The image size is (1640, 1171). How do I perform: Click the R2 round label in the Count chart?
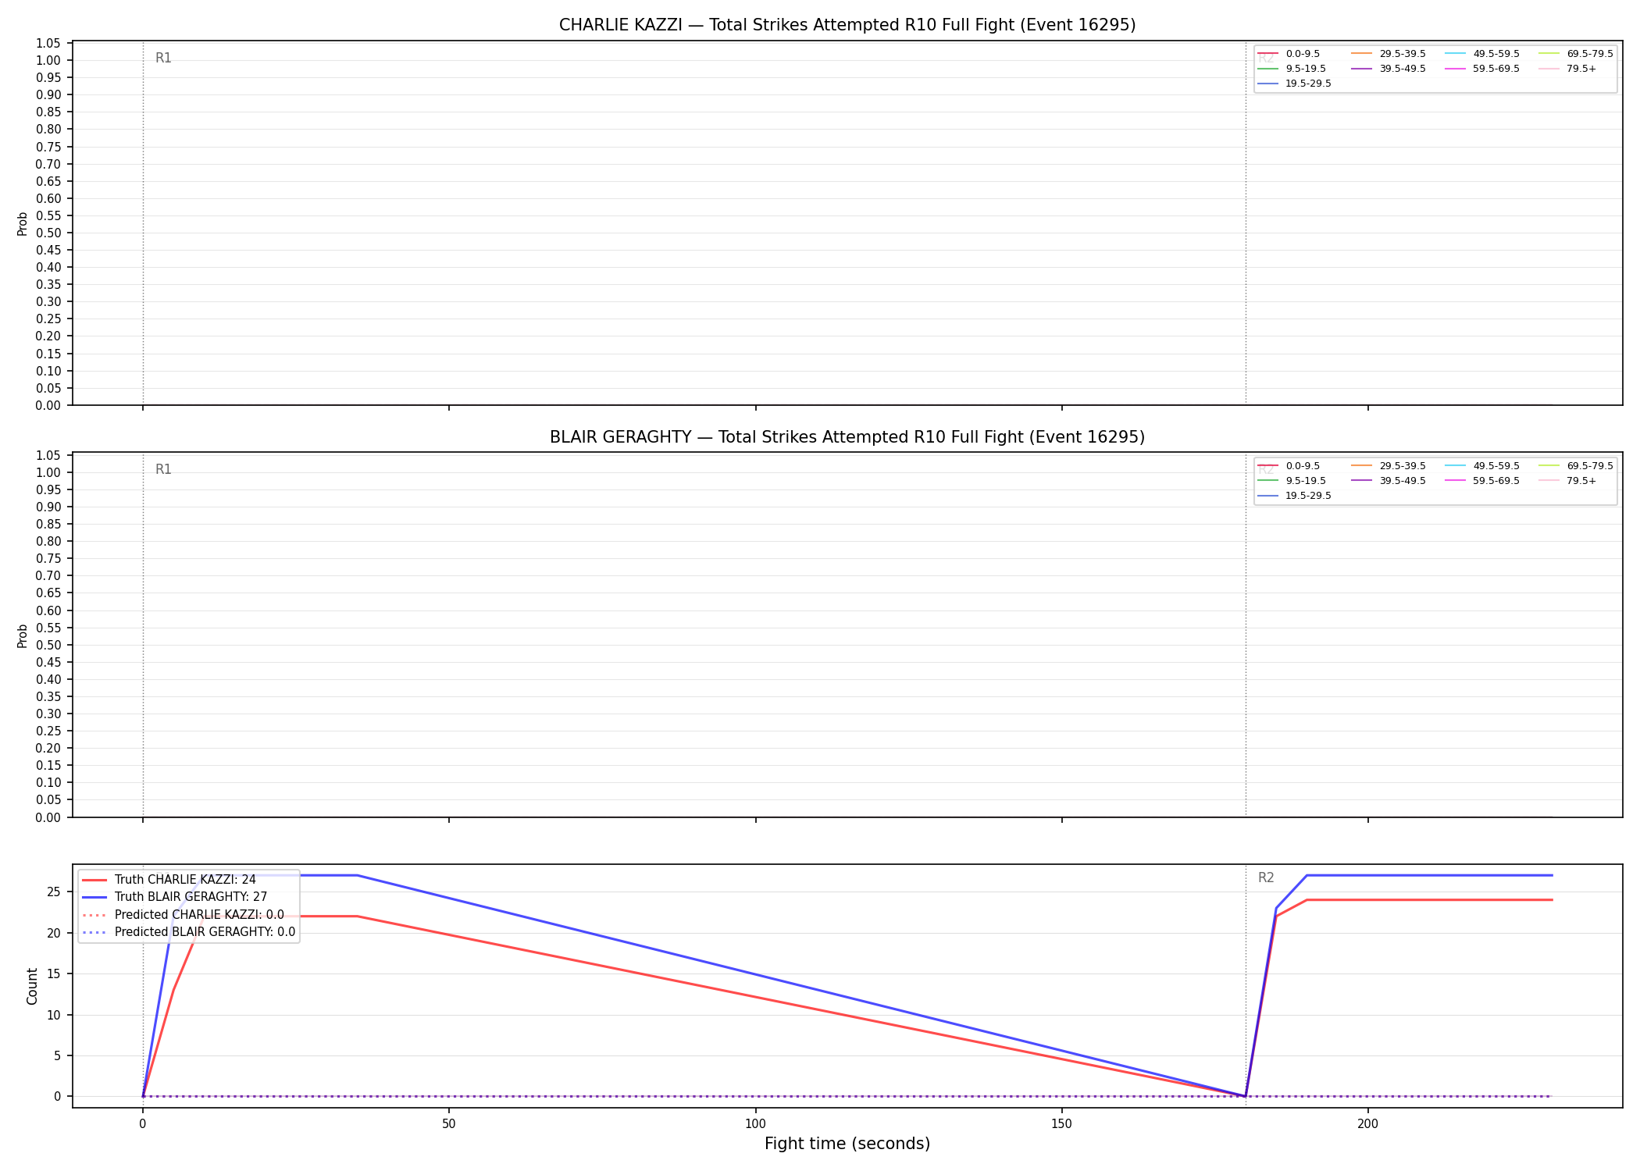(x=1266, y=878)
